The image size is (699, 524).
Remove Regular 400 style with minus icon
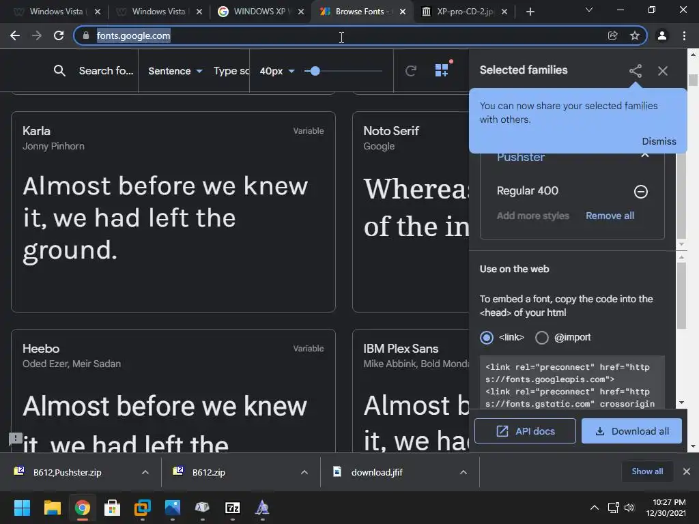coord(640,192)
